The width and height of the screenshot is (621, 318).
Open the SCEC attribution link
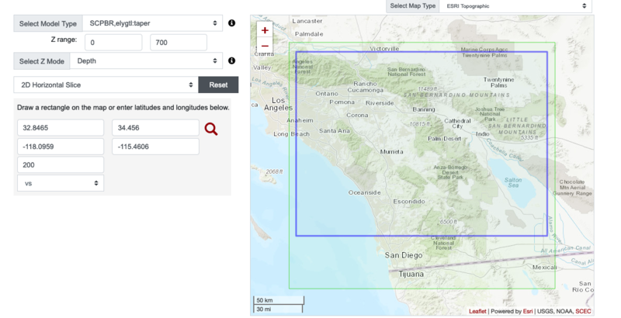tap(583, 311)
